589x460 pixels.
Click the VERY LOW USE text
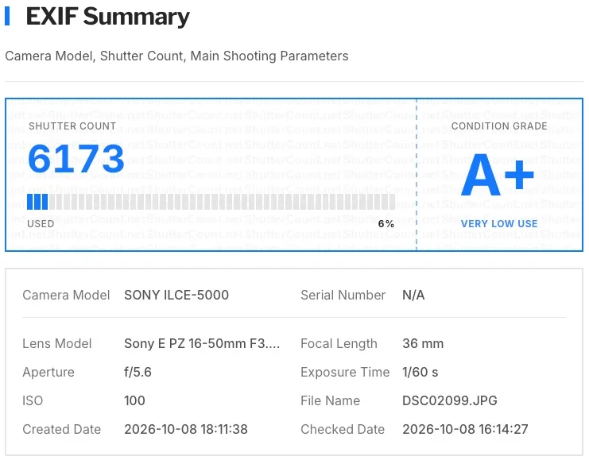(x=499, y=224)
